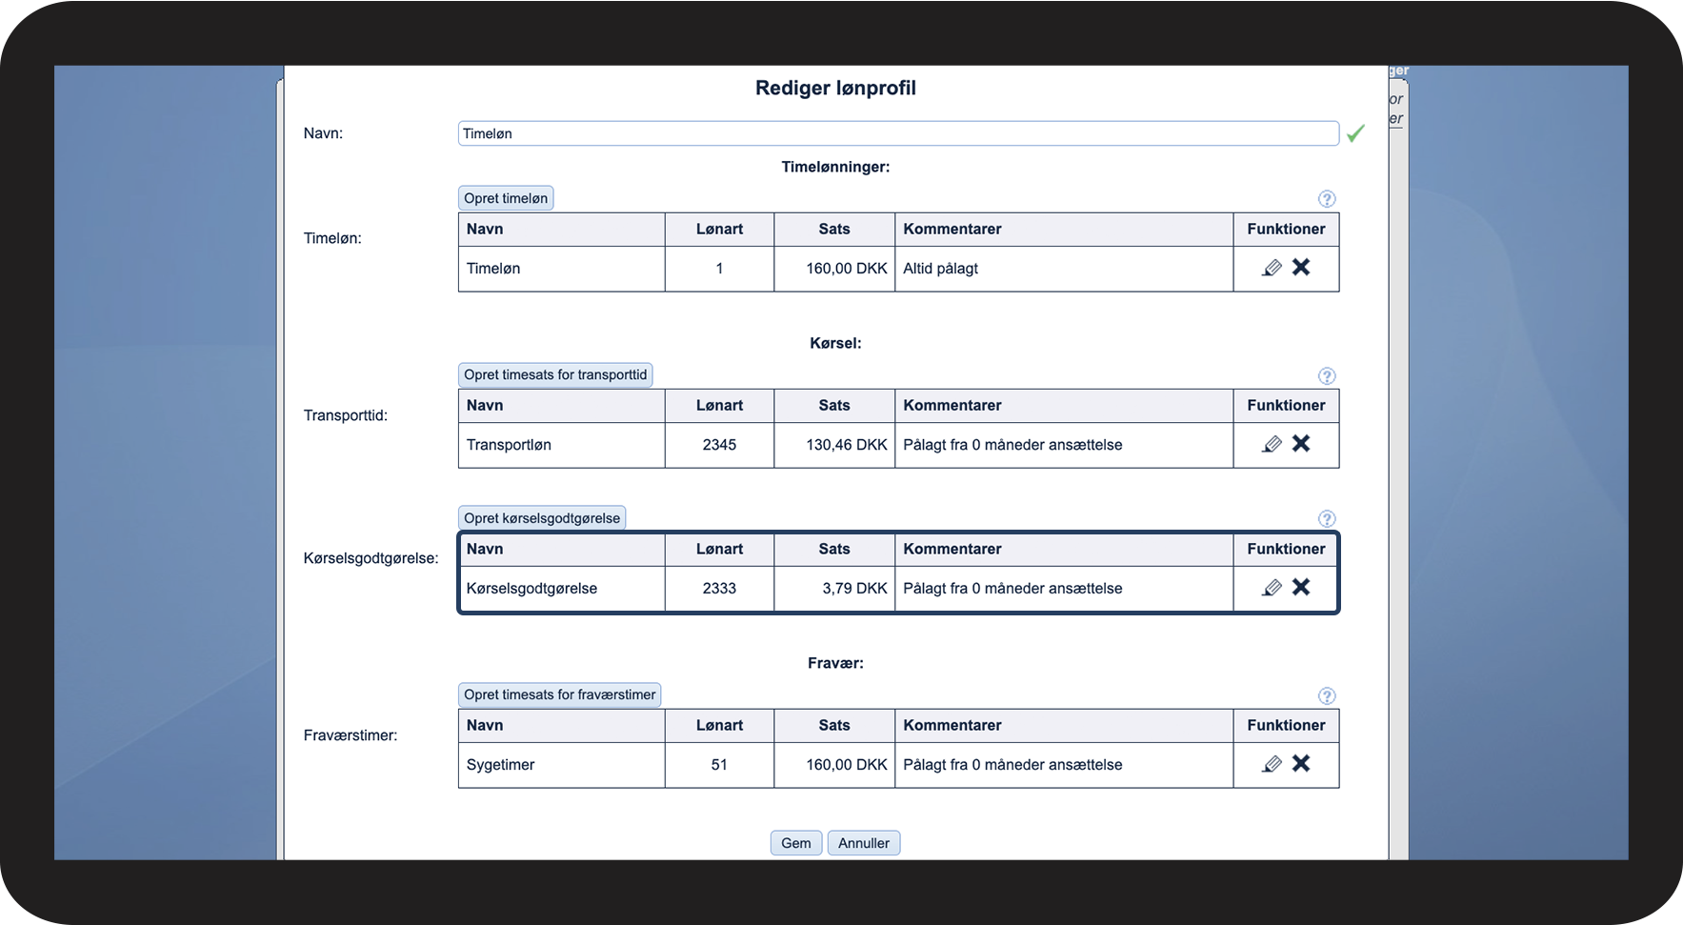
Task: Delete the Timeløn row using X icon
Action: pos(1301,268)
